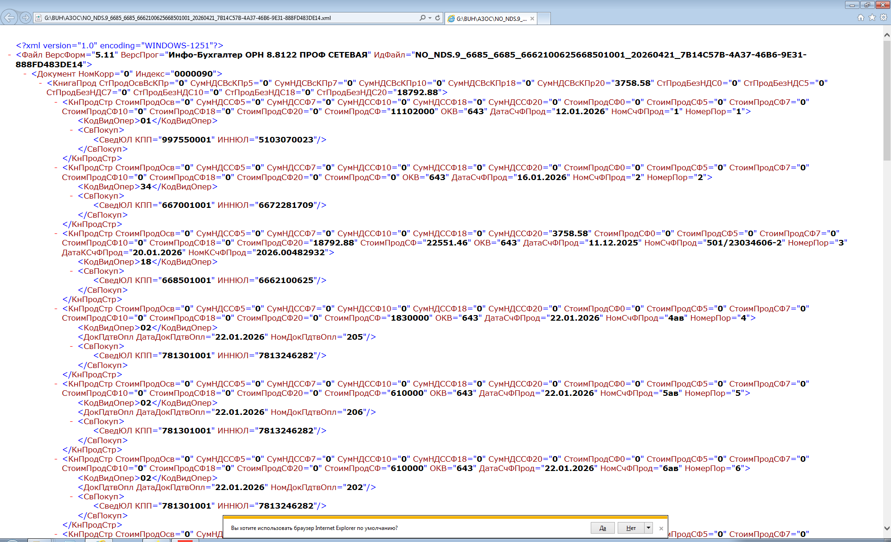
Task: Click the browser Forward arrow button
Action: (x=26, y=18)
